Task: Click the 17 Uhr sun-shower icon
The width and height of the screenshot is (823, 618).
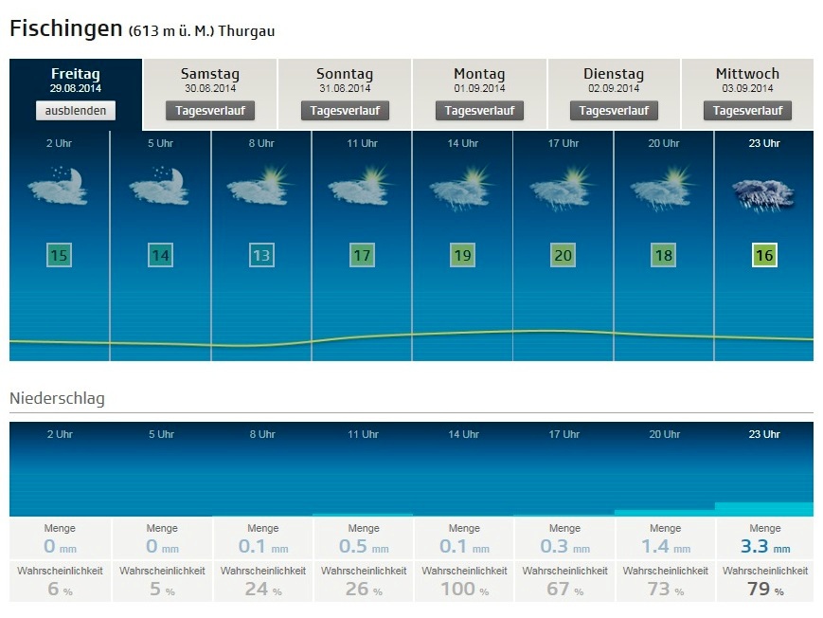Action: [x=562, y=188]
